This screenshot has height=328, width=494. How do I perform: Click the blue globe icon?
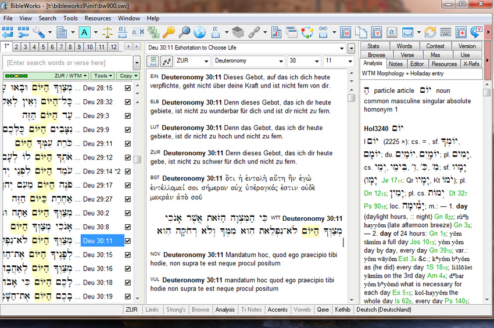(x=200, y=32)
